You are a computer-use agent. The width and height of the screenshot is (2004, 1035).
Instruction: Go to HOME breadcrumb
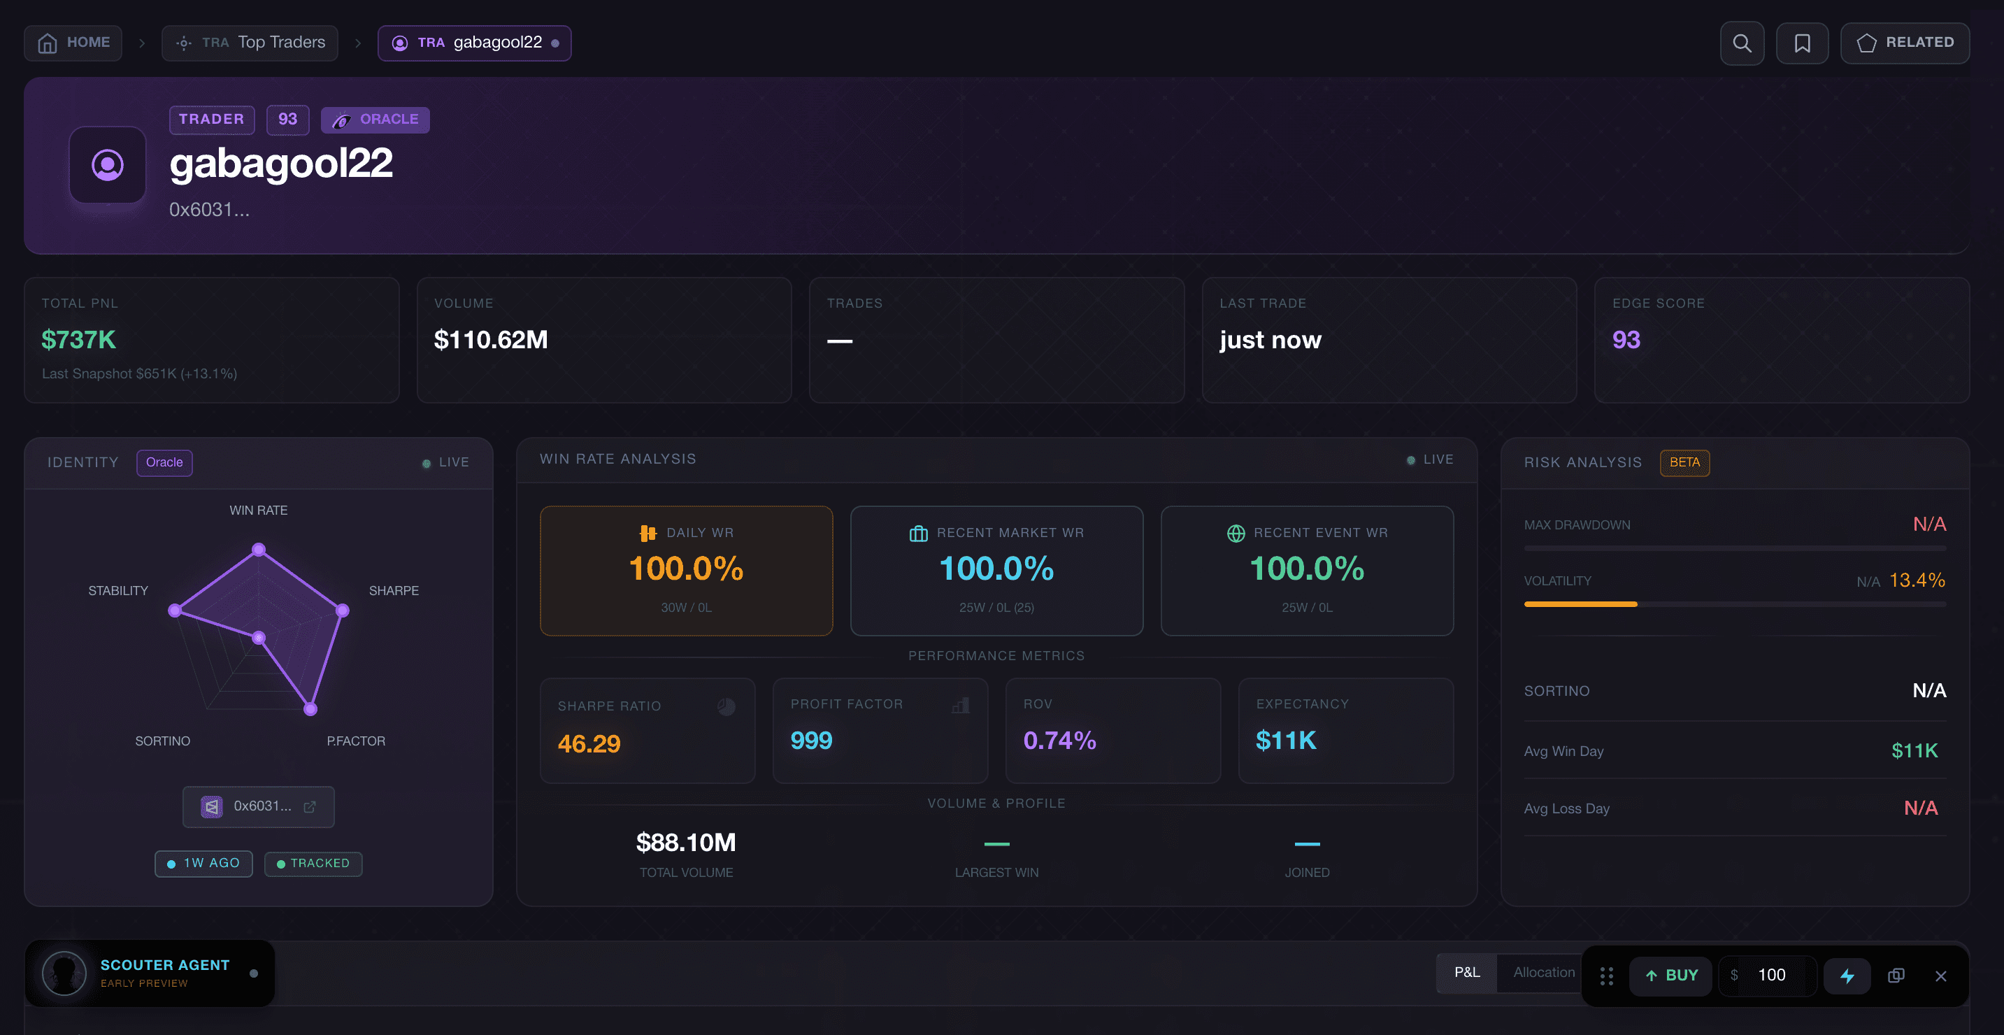point(73,43)
